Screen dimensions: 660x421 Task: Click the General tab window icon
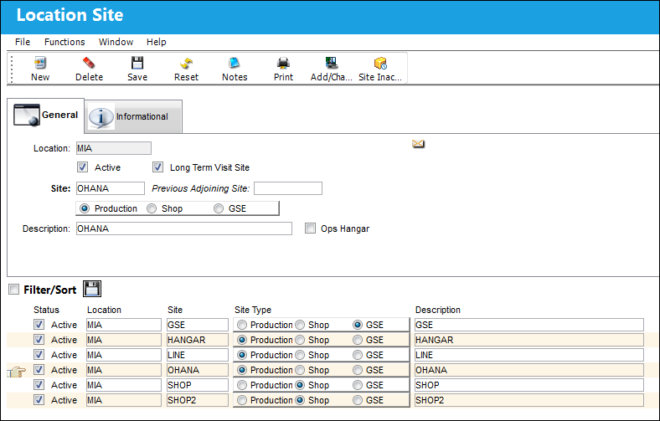pos(27,115)
